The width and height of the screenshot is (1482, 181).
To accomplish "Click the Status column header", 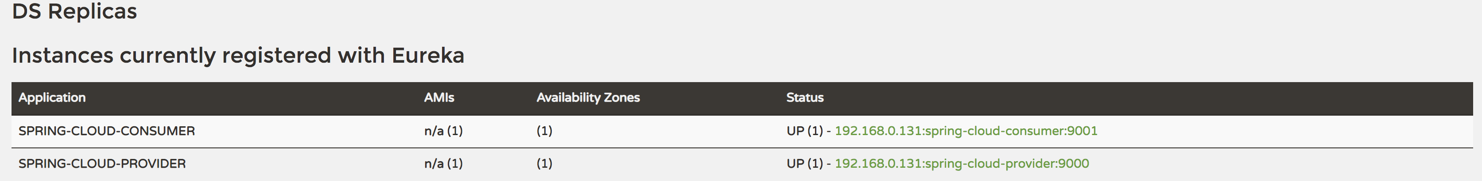I will (x=805, y=98).
